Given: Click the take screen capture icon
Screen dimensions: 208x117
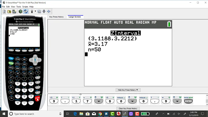Looking at the screenshot, I should click(14, 11).
